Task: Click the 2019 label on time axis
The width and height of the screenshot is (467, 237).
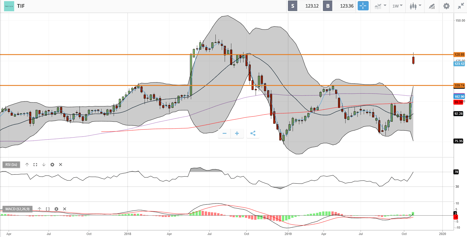Action: pos(288,234)
